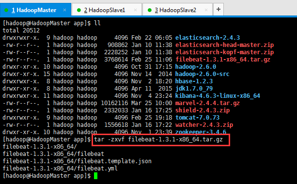
Task: Click tomcat-7.0.73 directory name
Action: (x=197, y=118)
